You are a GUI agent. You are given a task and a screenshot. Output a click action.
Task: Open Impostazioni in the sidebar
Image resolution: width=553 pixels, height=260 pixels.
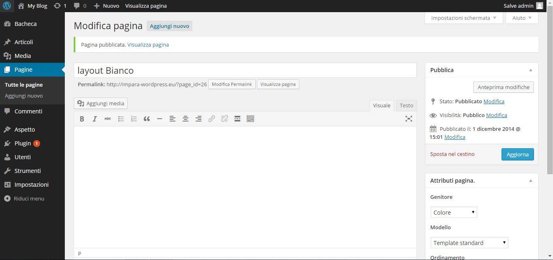tap(32, 185)
